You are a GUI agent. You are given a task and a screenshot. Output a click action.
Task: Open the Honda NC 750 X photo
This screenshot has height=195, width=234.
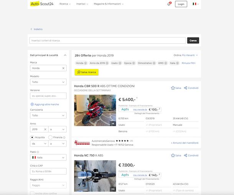95,176
